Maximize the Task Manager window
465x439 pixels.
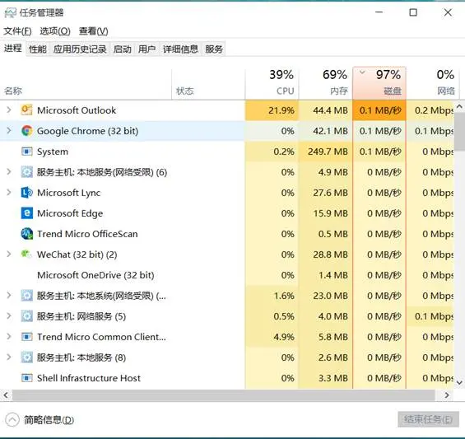click(413, 12)
